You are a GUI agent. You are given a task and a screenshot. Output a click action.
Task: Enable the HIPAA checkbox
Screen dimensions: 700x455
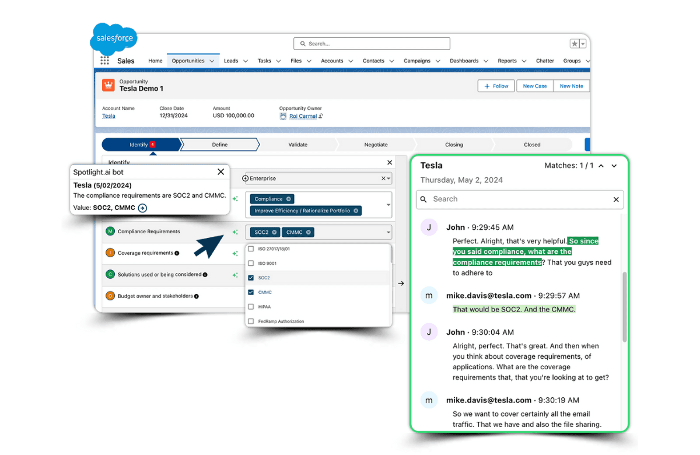(x=251, y=307)
